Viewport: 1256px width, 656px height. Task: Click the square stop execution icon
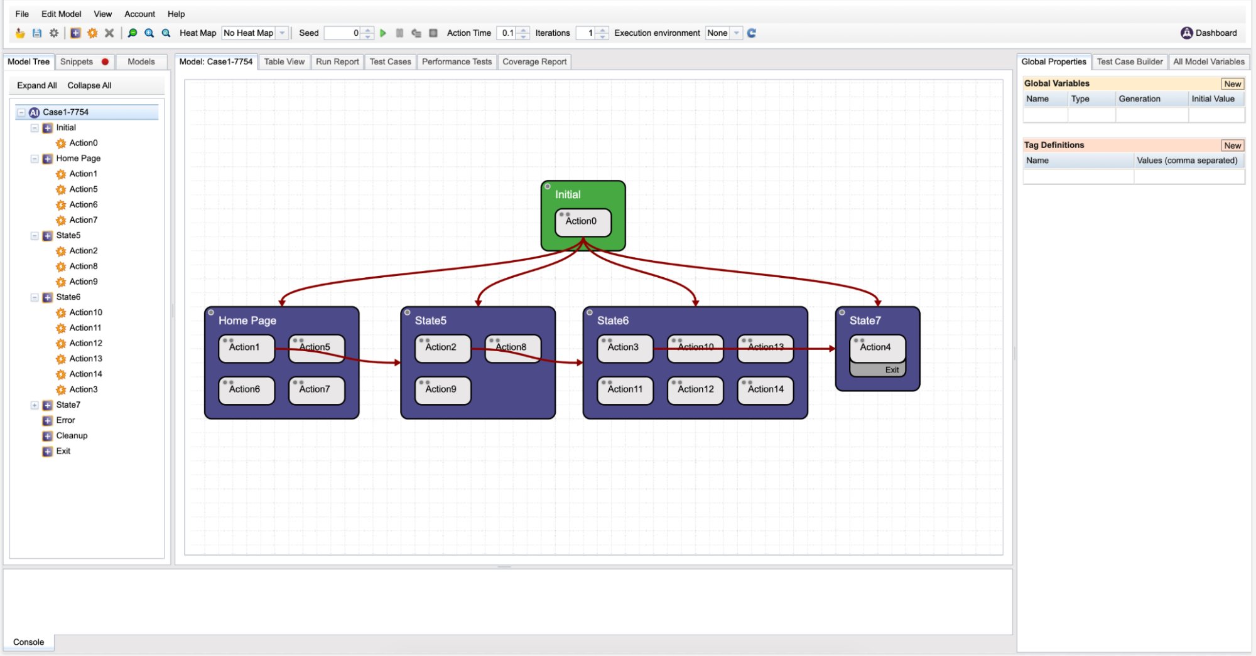pos(433,33)
